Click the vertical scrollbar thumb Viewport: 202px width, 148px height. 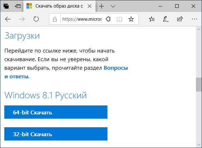[x=199, y=85]
